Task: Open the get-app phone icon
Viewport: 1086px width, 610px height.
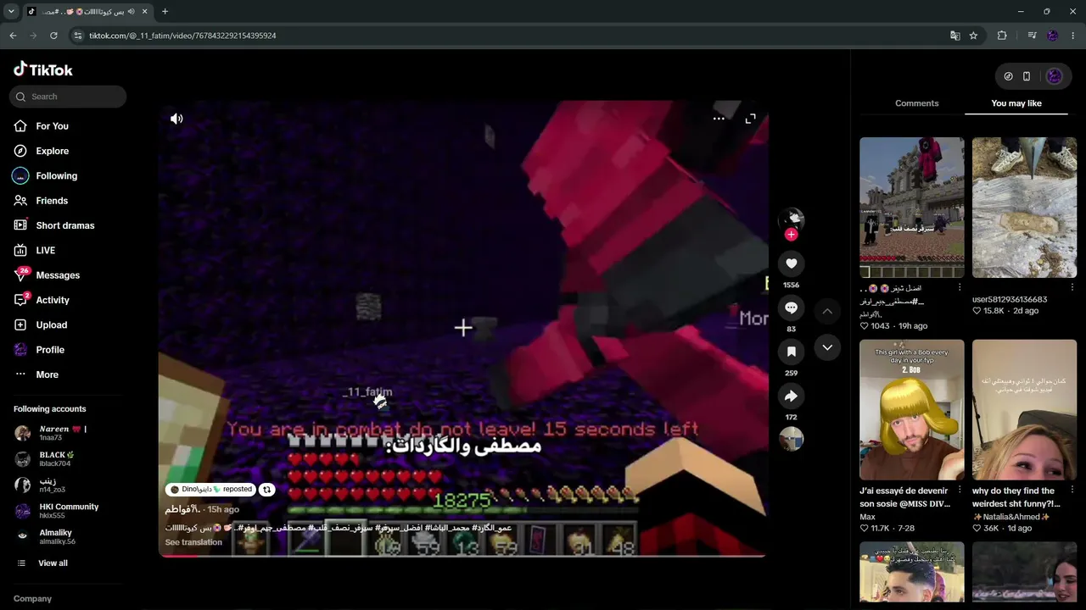Action: 1027,76
